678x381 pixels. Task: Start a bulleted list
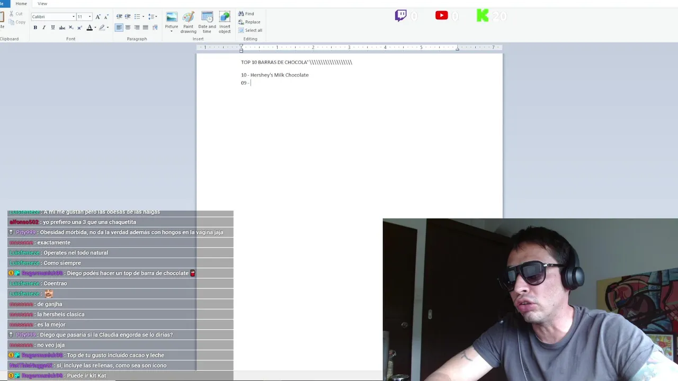(x=137, y=17)
